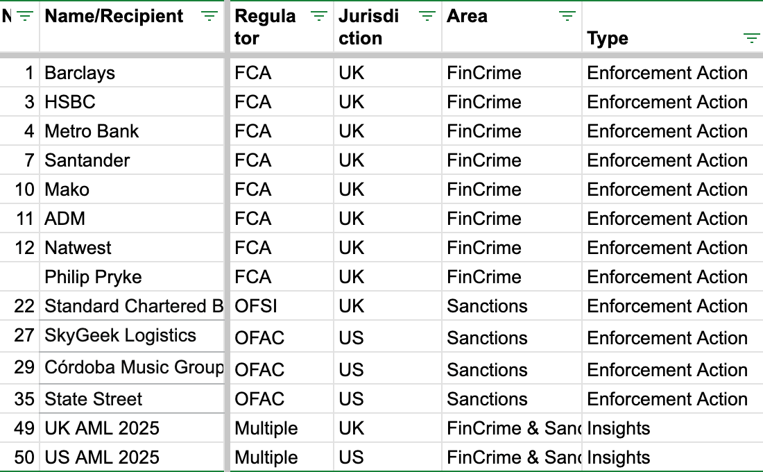Select the Philip Pryke name cell
763x472 pixels.
pos(131,277)
